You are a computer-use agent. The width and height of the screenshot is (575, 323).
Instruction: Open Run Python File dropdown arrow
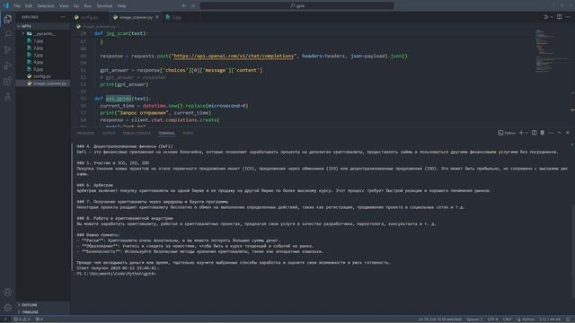(552, 17)
